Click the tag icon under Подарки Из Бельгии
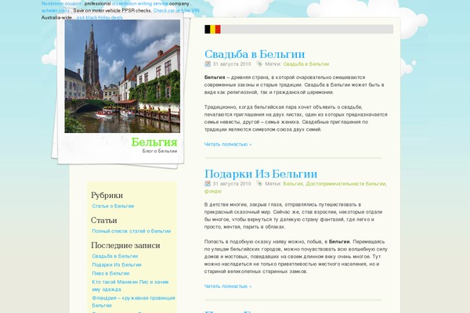This screenshot has width=470, height=313. 259,184
